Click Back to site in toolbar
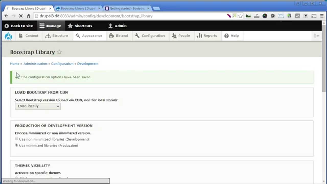 click(19, 26)
